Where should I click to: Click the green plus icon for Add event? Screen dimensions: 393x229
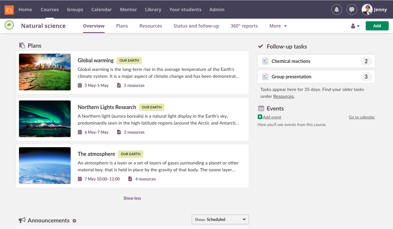260,117
